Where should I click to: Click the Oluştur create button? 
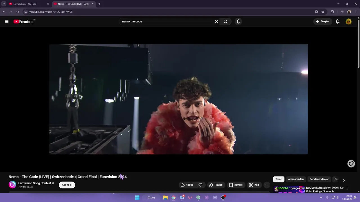(322, 22)
